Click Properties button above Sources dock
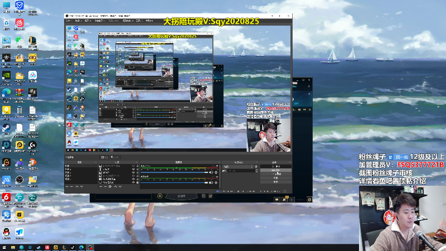This screenshot has width=446, height=251. coord(104,157)
